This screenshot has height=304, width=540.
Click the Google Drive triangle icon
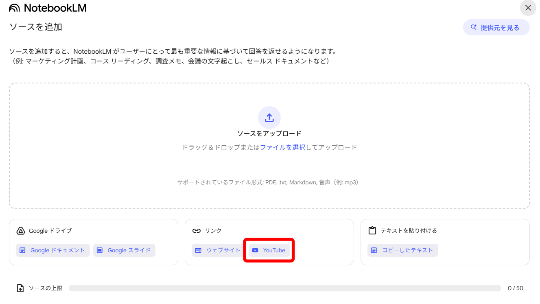click(21, 231)
